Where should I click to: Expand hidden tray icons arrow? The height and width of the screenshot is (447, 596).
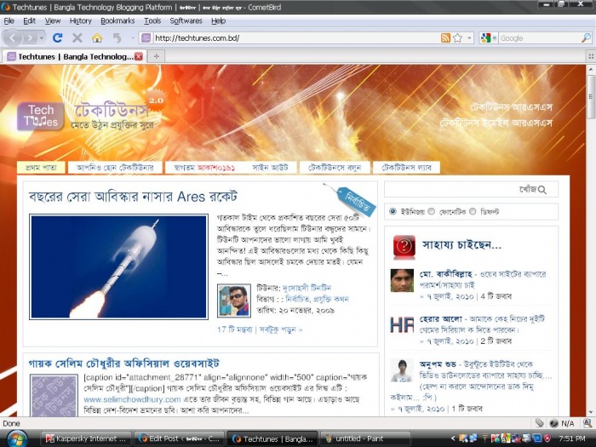pyautogui.click(x=453, y=438)
